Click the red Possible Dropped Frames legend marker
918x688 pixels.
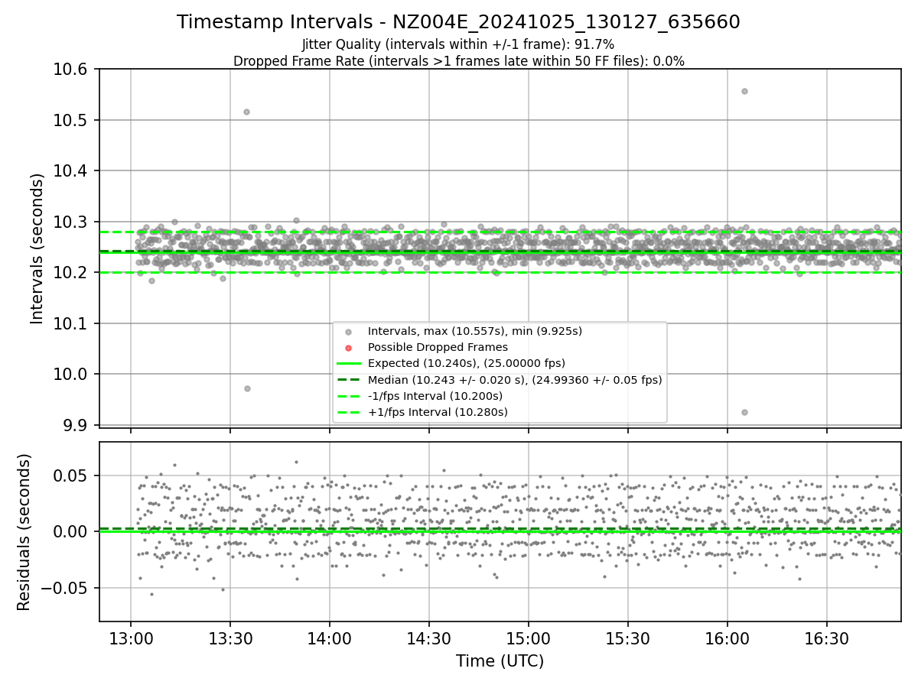pos(349,348)
